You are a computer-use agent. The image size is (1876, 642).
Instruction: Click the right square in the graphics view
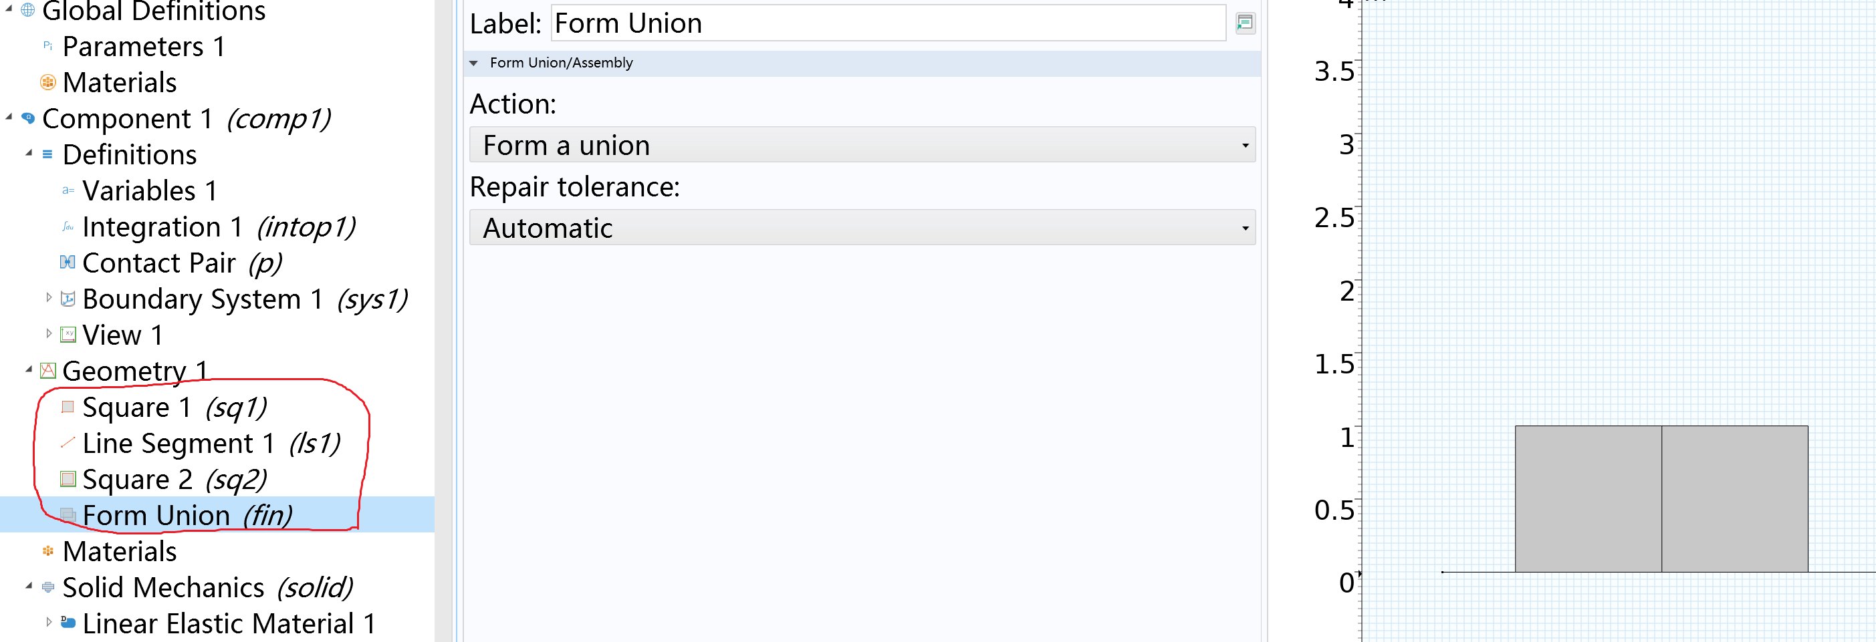(x=1735, y=498)
